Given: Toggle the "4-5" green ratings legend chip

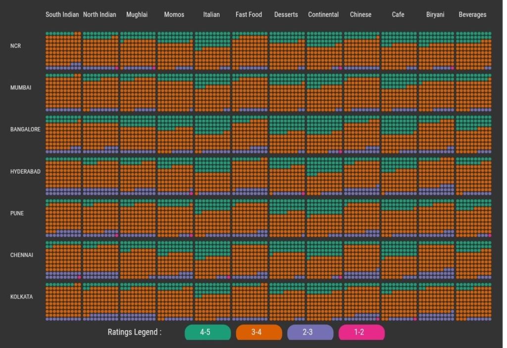Looking at the screenshot, I should pos(207,332).
